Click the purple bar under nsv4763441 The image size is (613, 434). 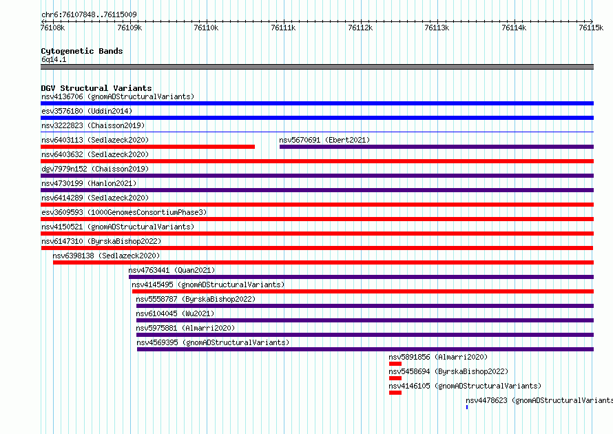pyautogui.click(x=361, y=277)
